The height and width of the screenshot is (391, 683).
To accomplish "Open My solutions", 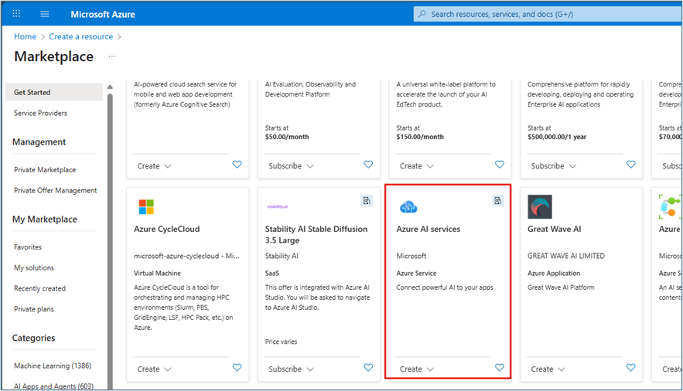I will [x=34, y=268].
